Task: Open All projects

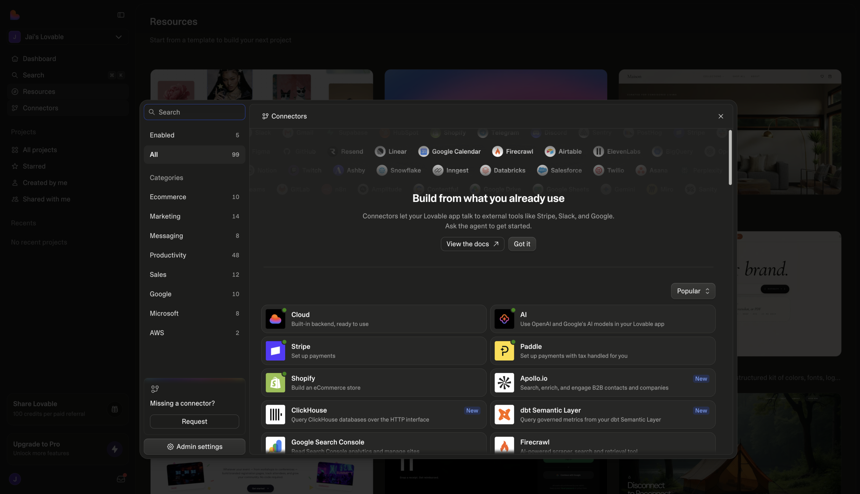Action: pyautogui.click(x=68, y=150)
